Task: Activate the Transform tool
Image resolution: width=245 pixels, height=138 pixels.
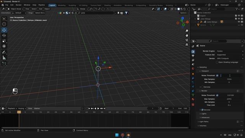Action: click(4, 46)
